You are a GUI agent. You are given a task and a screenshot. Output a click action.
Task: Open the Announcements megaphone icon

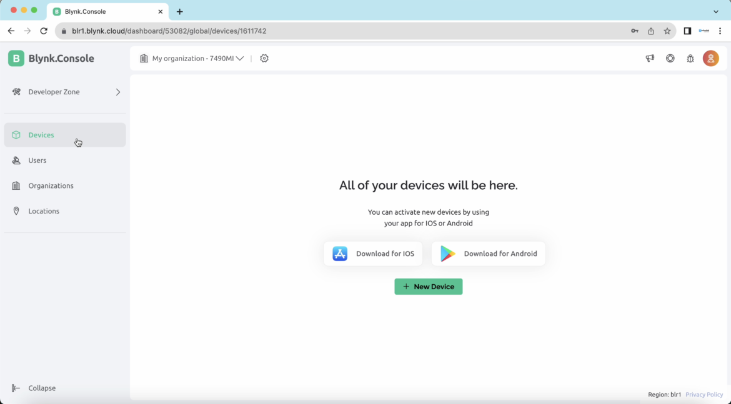click(x=649, y=58)
